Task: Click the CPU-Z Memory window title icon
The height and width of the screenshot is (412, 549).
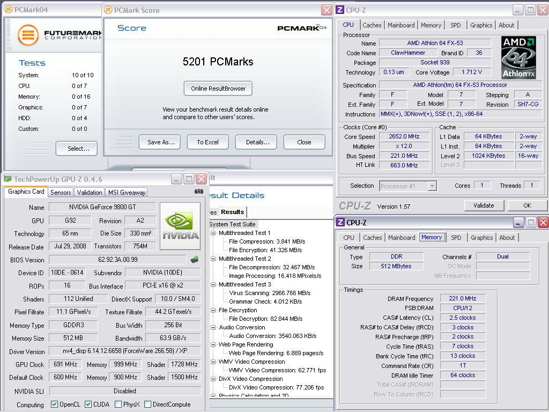Action: click(x=340, y=223)
